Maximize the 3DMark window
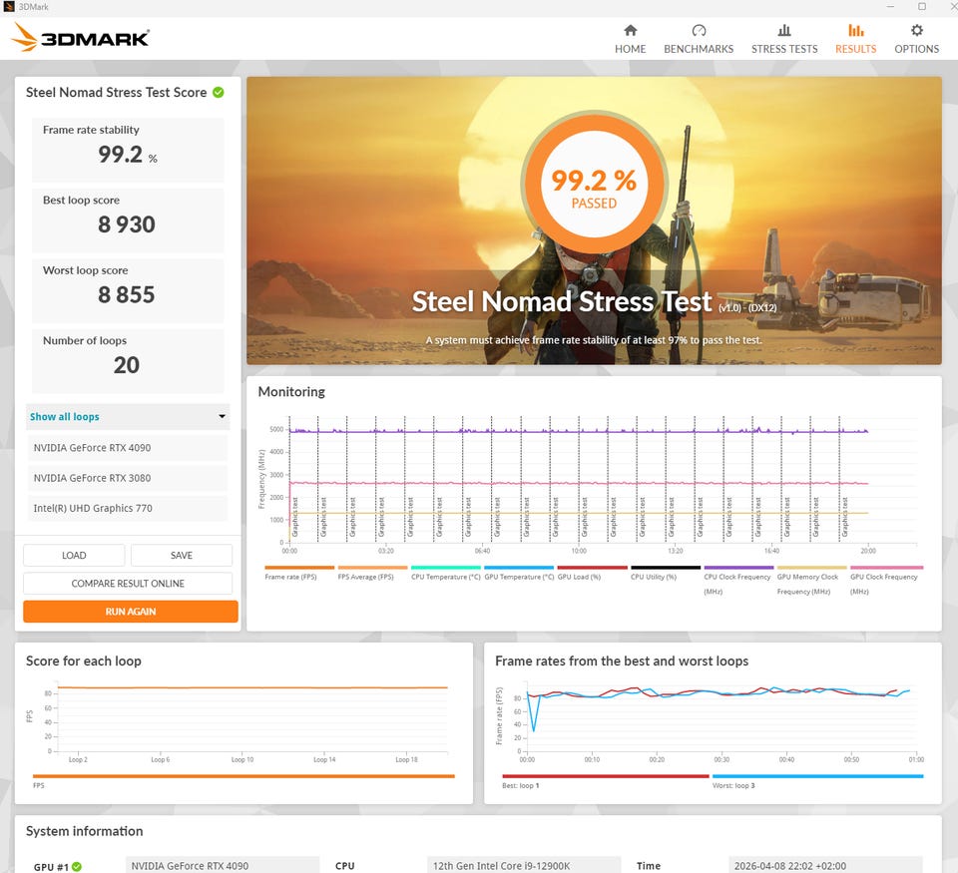The image size is (958, 873). [922, 7]
